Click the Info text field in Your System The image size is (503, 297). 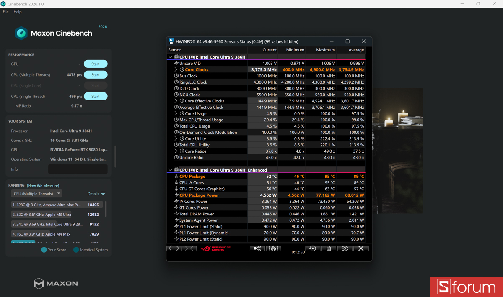[78, 169]
